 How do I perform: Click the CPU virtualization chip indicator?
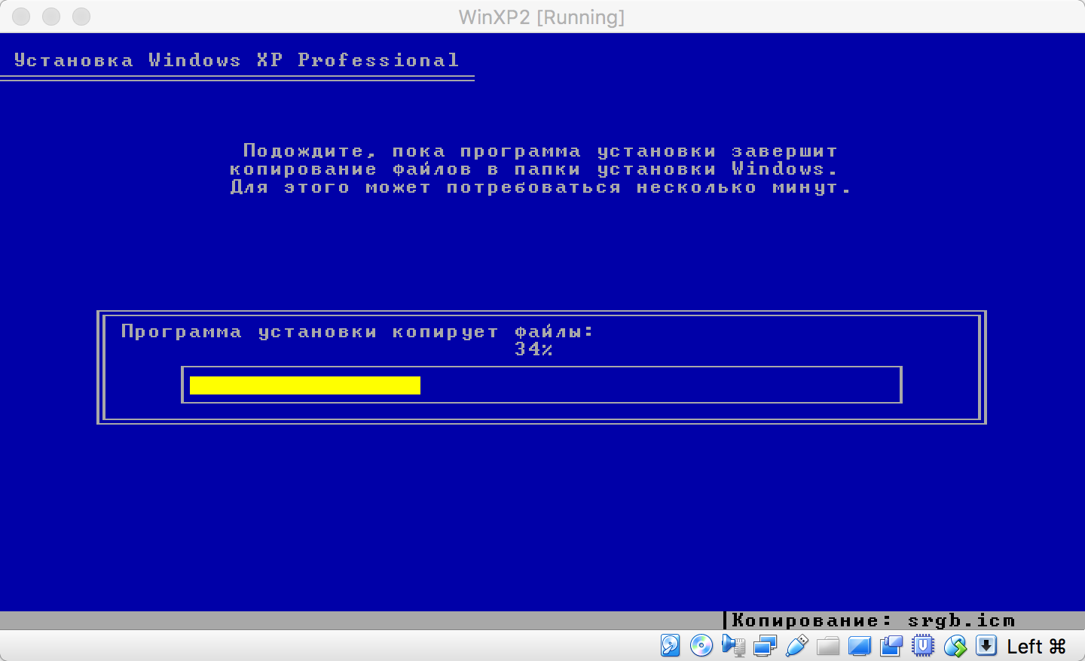(x=923, y=646)
